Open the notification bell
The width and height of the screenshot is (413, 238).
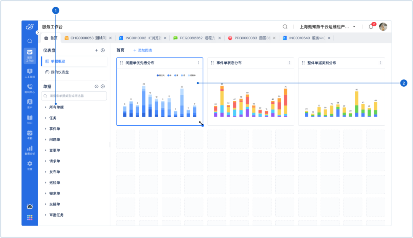coord(371,27)
